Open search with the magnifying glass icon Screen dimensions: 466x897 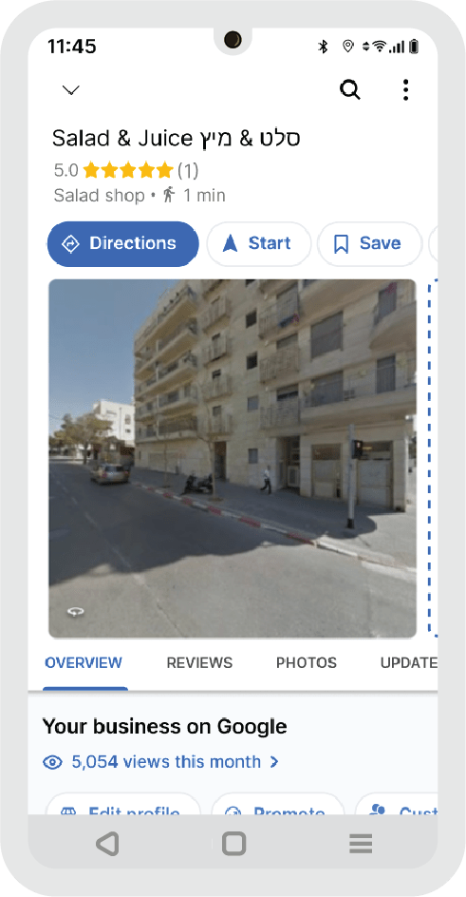pyautogui.click(x=350, y=90)
